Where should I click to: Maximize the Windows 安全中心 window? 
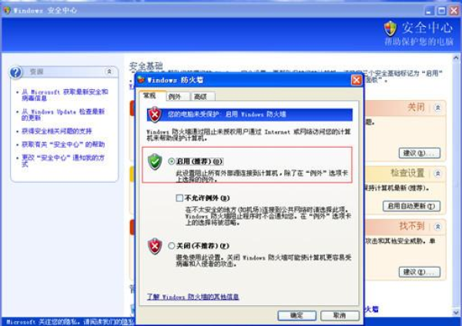(x=441, y=11)
